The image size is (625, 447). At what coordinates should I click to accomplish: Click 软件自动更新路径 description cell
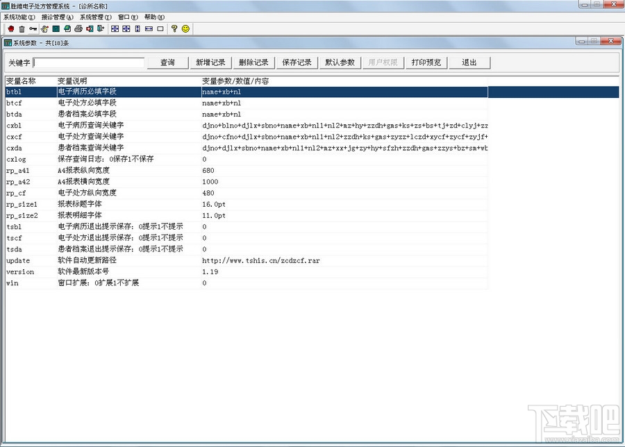click(129, 260)
